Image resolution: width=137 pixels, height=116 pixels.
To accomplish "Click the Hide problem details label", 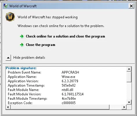I will [29, 58].
